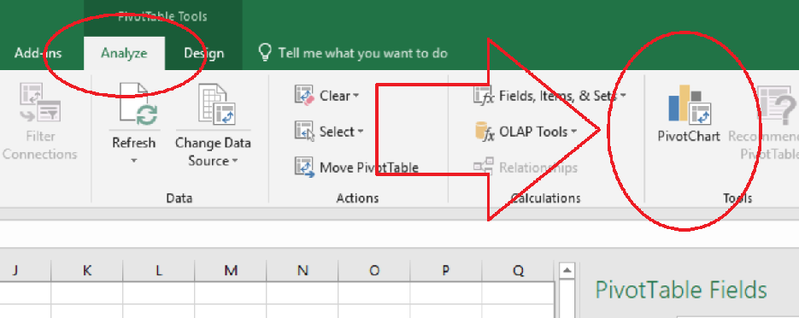Click the vertical scrollbar up arrow
Viewport: 799px width, 318px height.
point(567,270)
